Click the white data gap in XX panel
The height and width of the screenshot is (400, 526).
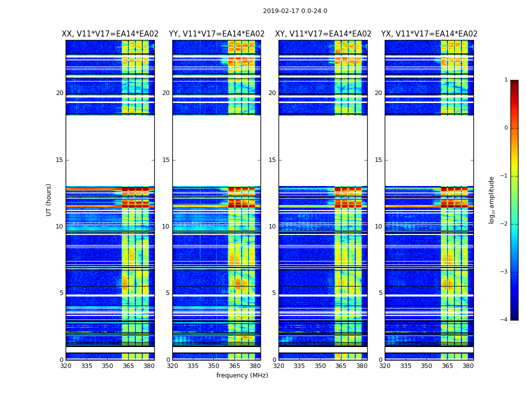pos(110,150)
